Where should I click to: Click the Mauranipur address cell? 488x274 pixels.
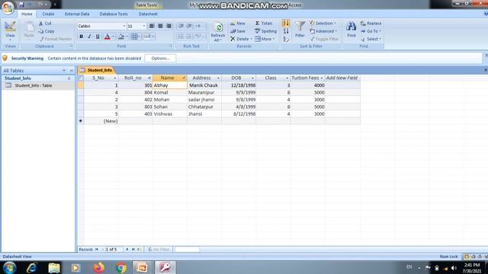click(x=204, y=93)
